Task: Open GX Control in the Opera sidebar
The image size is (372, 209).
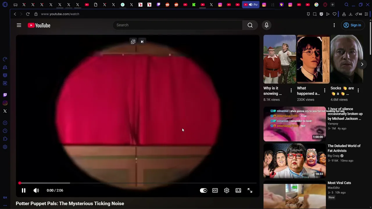Action: 5,59
